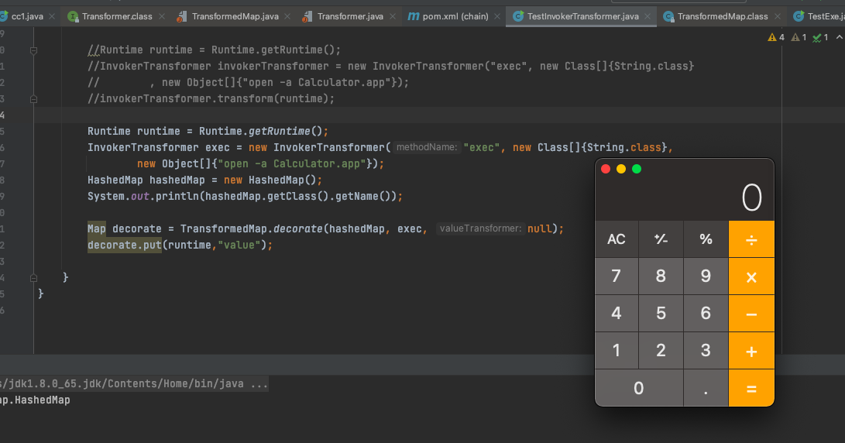Click the digit 7 in Calculator
Viewport: 845px width, 443px height.
tap(617, 276)
